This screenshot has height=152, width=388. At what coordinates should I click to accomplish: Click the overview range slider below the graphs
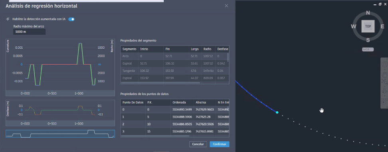(x=60, y=134)
